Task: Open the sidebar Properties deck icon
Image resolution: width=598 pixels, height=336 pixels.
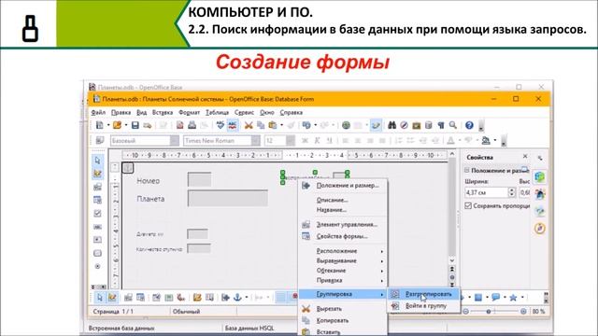Action: [x=540, y=177]
